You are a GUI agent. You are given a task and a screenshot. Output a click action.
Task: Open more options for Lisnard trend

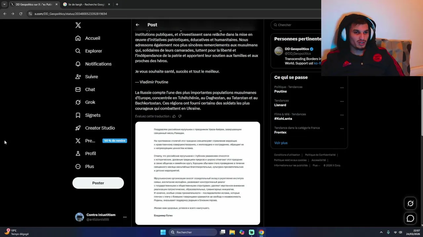pos(342,101)
